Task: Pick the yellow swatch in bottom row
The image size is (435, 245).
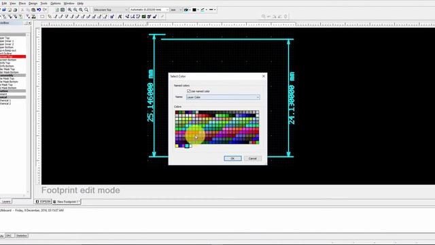Action: coord(177,146)
